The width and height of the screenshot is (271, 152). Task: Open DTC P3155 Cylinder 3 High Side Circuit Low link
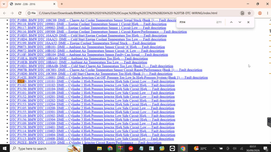click(x=92, y=112)
